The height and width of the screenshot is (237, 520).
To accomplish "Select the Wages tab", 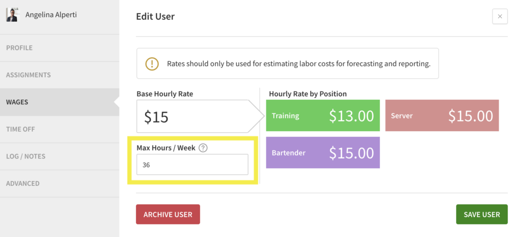I will (x=17, y=102).
